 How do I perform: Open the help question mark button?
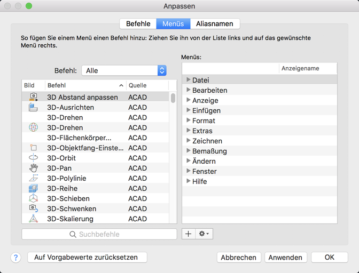coord(16,258)
